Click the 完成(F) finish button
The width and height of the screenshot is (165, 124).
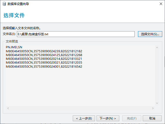coord(132,118)
